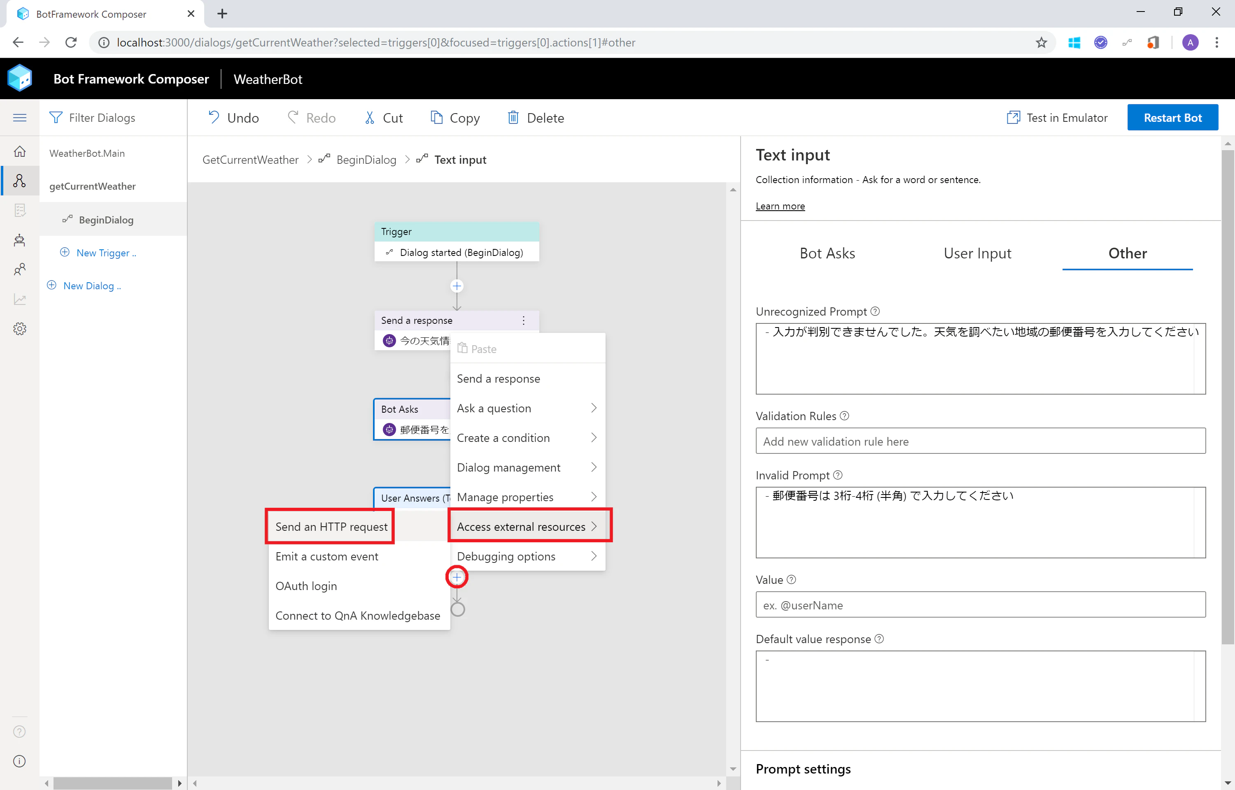The image size is (1235, 790).
Task: Switch to the Bot Asks tab
Action: click(x=827, y=253)
